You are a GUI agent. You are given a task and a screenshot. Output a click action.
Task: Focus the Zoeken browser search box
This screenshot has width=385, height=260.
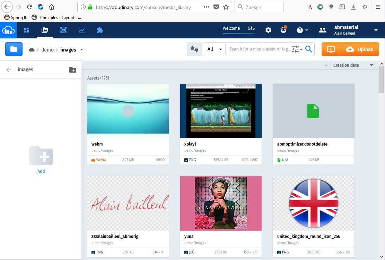tap(259, 7)
